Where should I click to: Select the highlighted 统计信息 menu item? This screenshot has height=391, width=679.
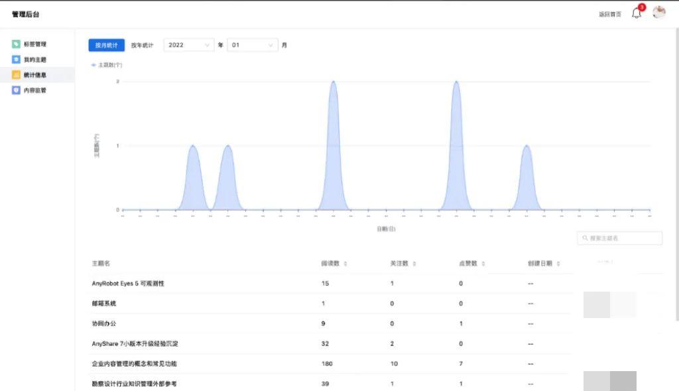pos(36,75)
